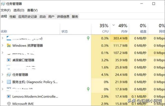The image size is (165, 106).
Task: Click the Task Manager title bar icon
Action: tap(3, 4)
